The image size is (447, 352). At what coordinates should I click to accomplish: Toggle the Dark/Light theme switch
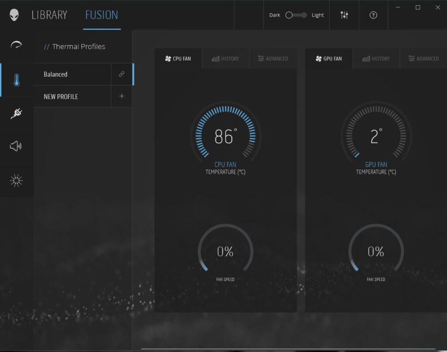pyautogui.click(x=296, y=15)
